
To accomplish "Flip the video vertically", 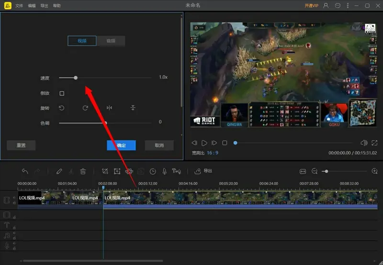I will coord(133,108).
